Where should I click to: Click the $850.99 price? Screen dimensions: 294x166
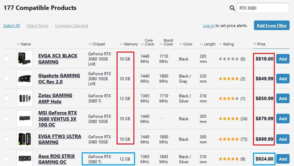click(264, 99)
